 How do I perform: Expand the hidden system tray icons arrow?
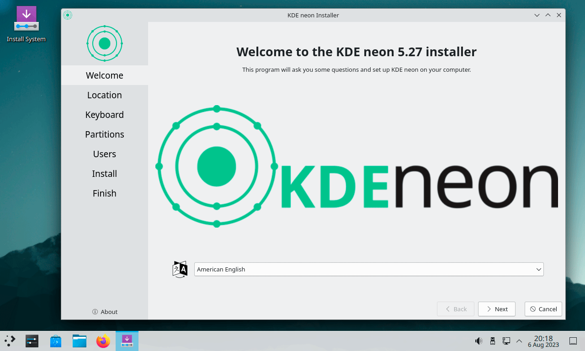[519, 341]
